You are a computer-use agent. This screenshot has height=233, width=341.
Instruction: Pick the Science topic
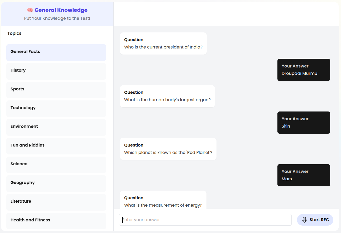tap(56, 165)
